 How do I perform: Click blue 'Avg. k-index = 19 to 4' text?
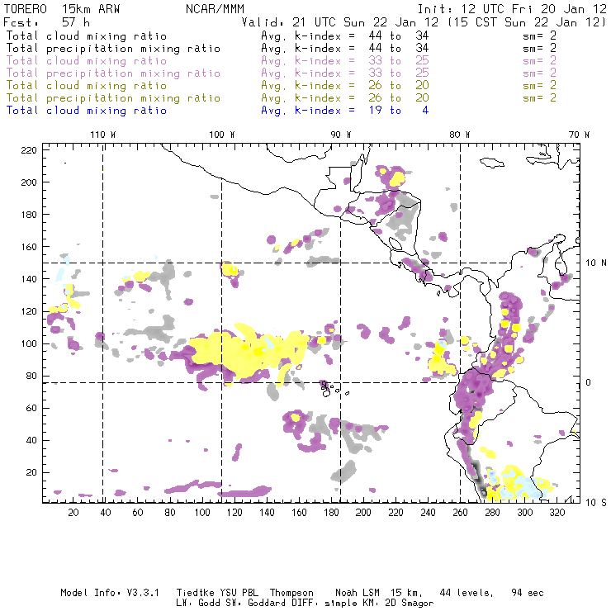345,111
